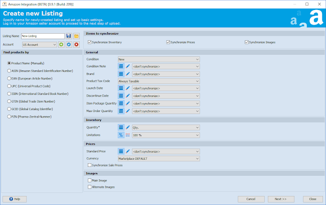The width and height of the screenshot is (326, 205).
Task: Click the pencil icon beside Item Package Quantity
Action: pyautogui.click(x=128, y=104)
